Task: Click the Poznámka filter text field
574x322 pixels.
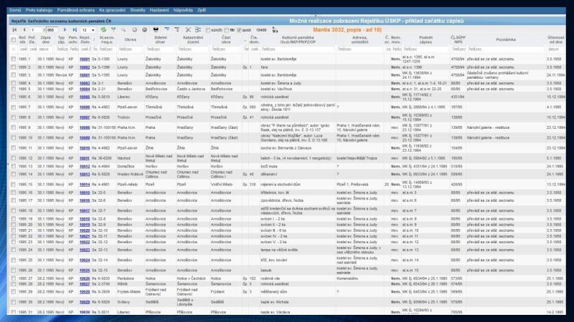Action: click(x=506, y=49)
